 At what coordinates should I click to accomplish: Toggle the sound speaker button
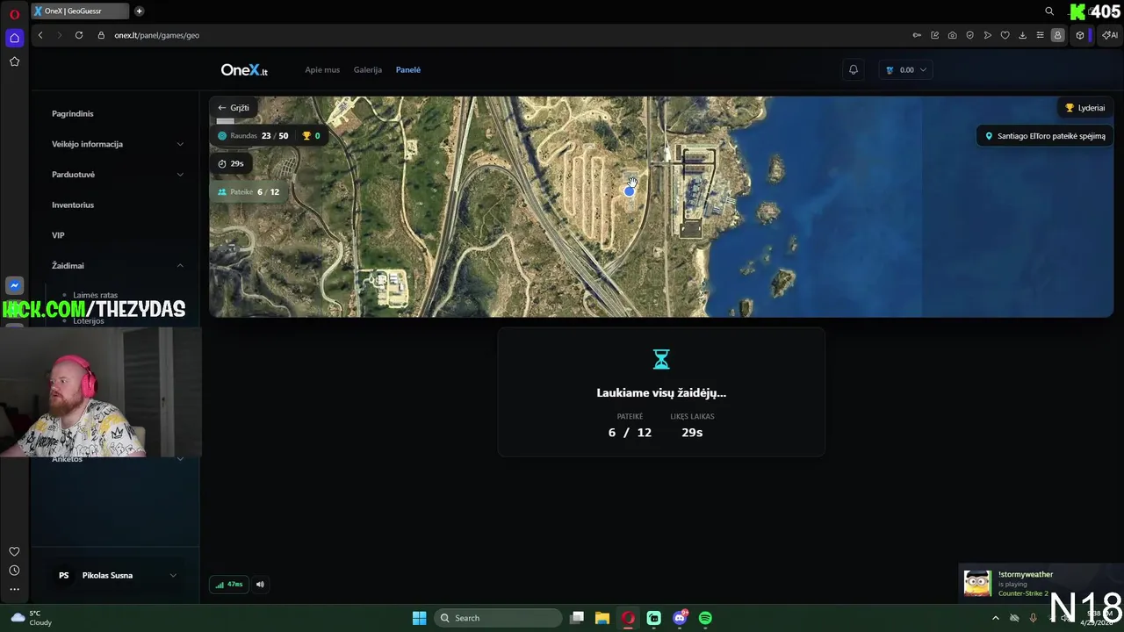pyautogui.click(x=260, y=585)
